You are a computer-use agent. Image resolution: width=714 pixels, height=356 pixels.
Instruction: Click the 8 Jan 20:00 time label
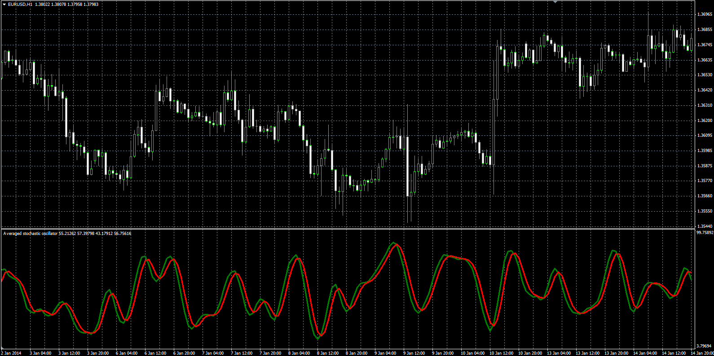357,353
